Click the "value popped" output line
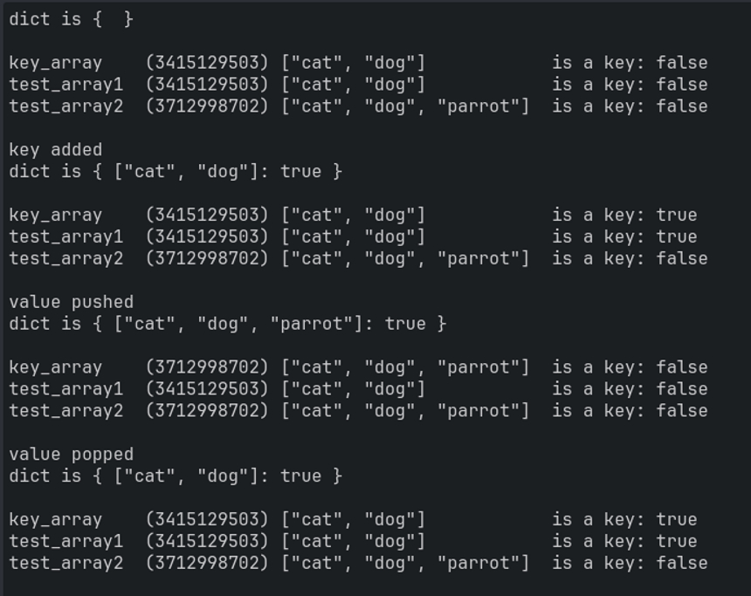Viewport: 751px width, 596px height. click(71, 455)
